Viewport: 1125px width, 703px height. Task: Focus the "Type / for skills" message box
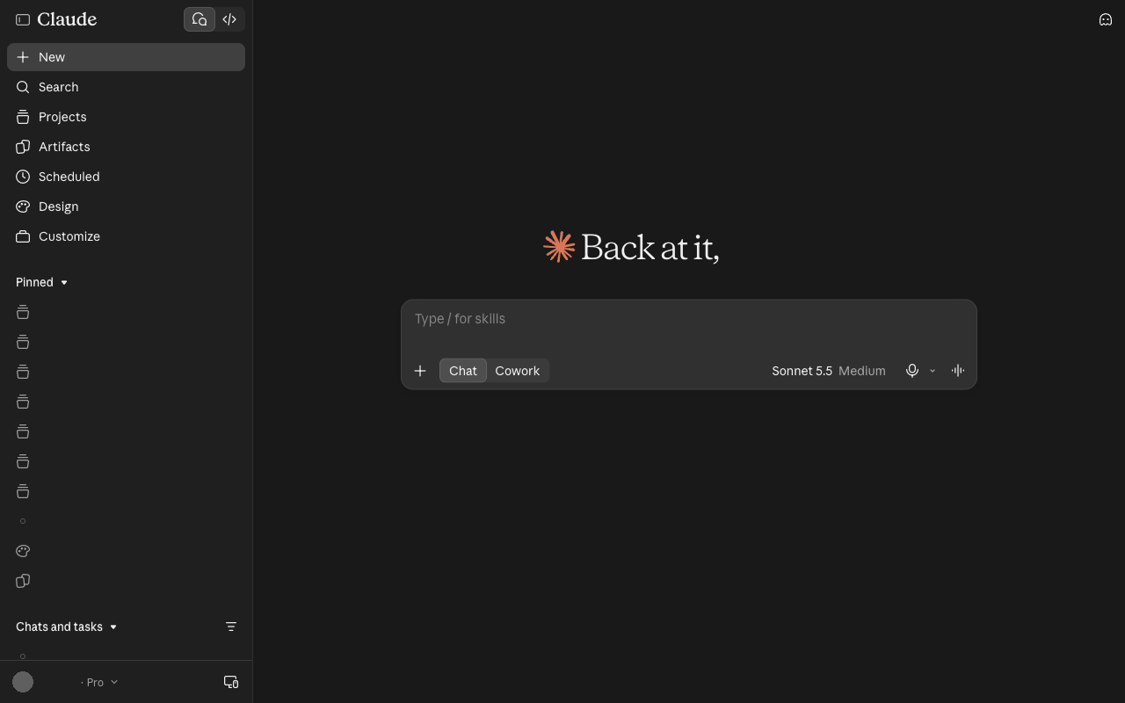point(689,319)
